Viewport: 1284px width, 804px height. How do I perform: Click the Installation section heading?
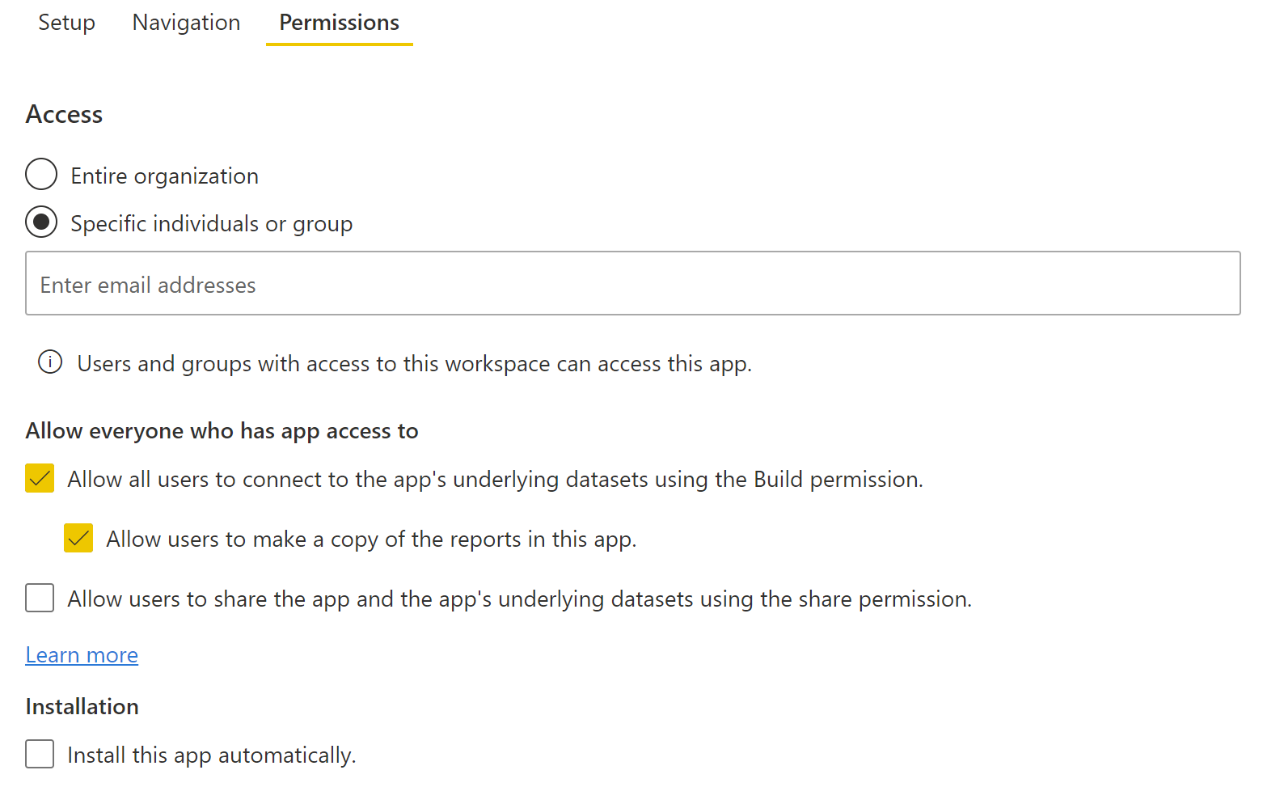tap(82, 705)
